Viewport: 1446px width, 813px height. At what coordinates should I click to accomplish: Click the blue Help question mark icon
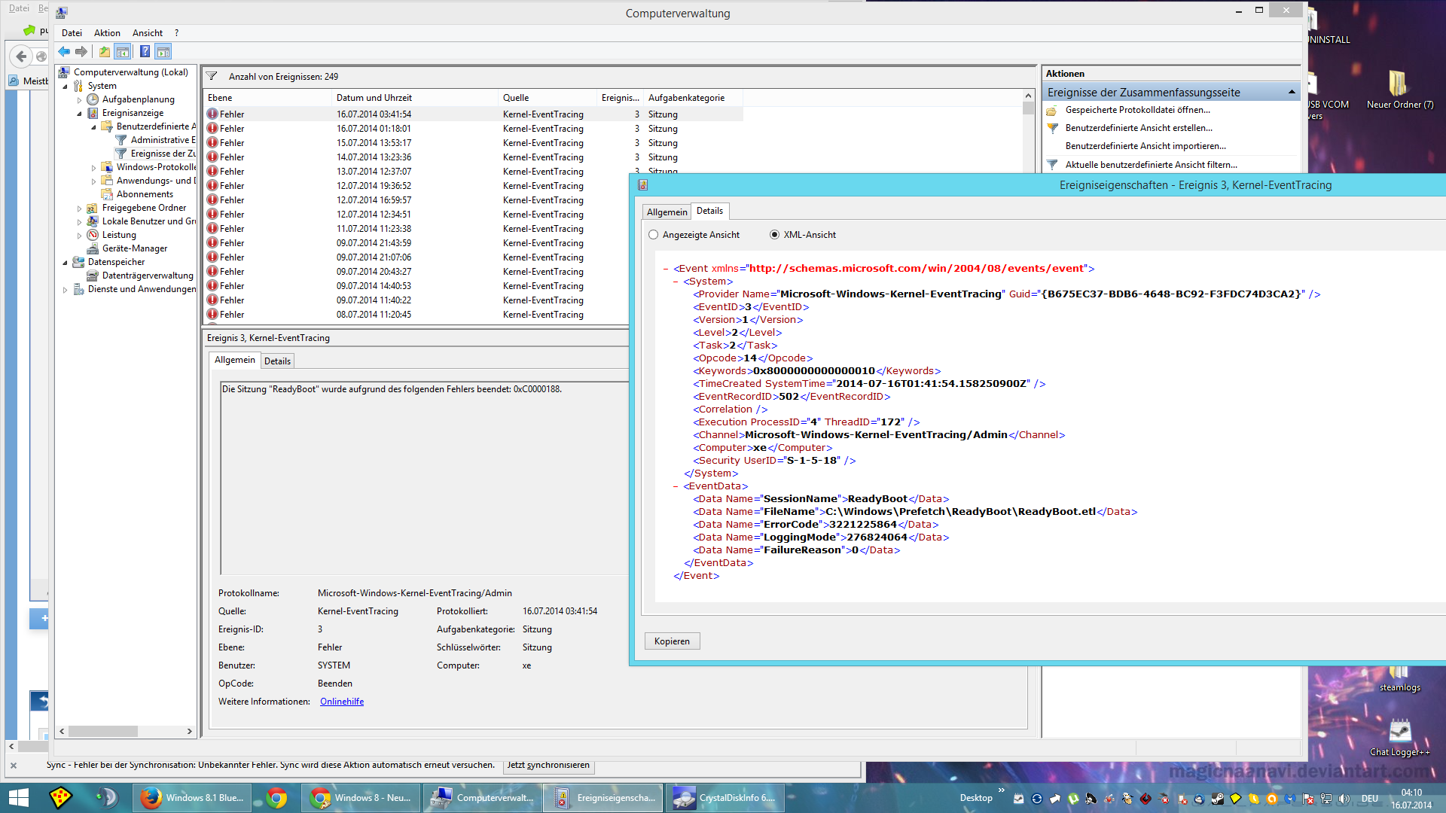145,52
